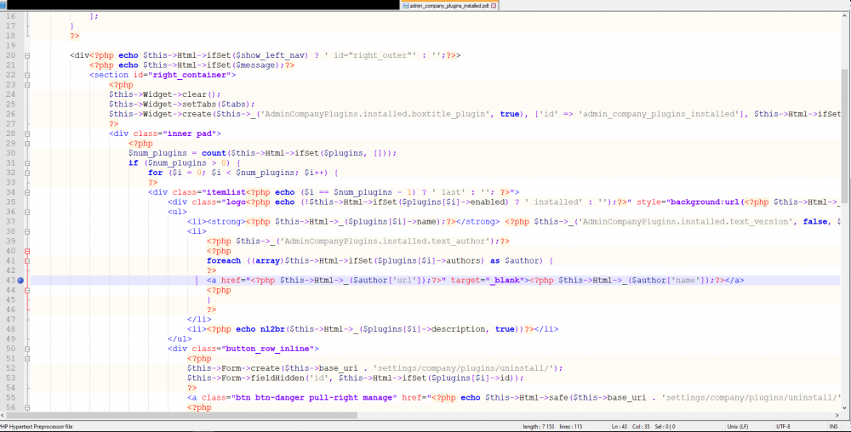Select the admin_company_plugins_installed.pdt tab
Viewport: 851px width, 432px height.
(448, 5)
